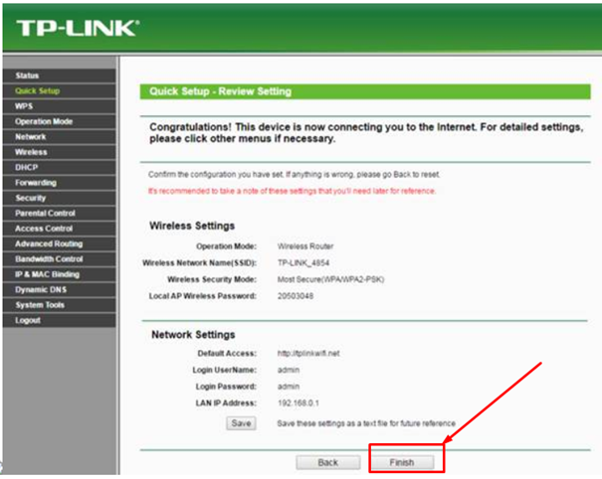Open Wireless settings menu
The width and height of the screenshot is (602, 479).
59,152
